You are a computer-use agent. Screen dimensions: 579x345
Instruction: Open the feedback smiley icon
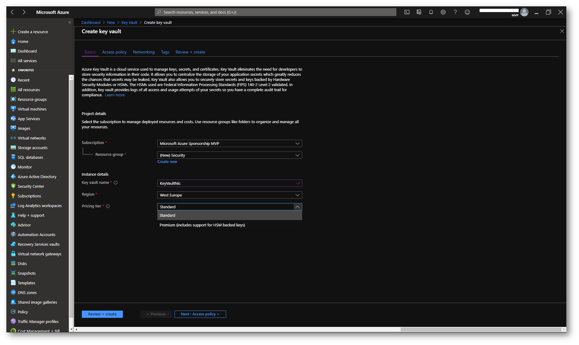[467, 12]
